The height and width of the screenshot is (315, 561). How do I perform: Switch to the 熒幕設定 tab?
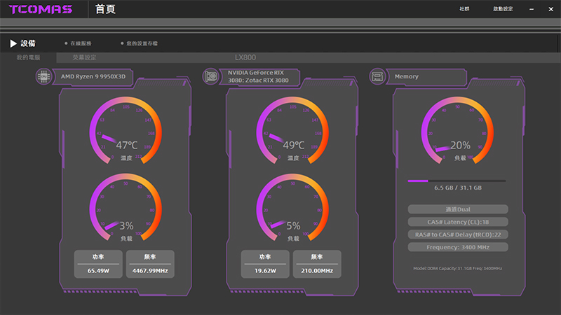point(84,57)
